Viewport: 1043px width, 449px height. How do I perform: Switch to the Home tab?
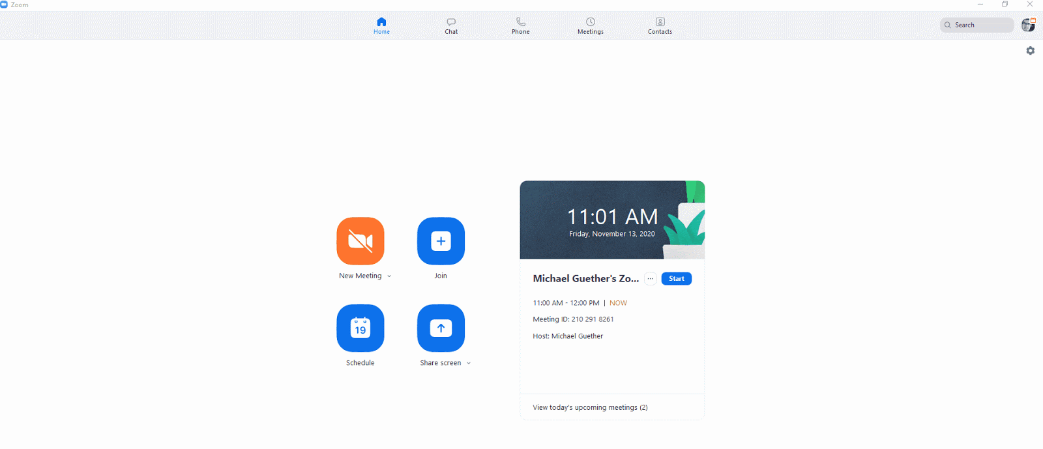click(381, 26)
